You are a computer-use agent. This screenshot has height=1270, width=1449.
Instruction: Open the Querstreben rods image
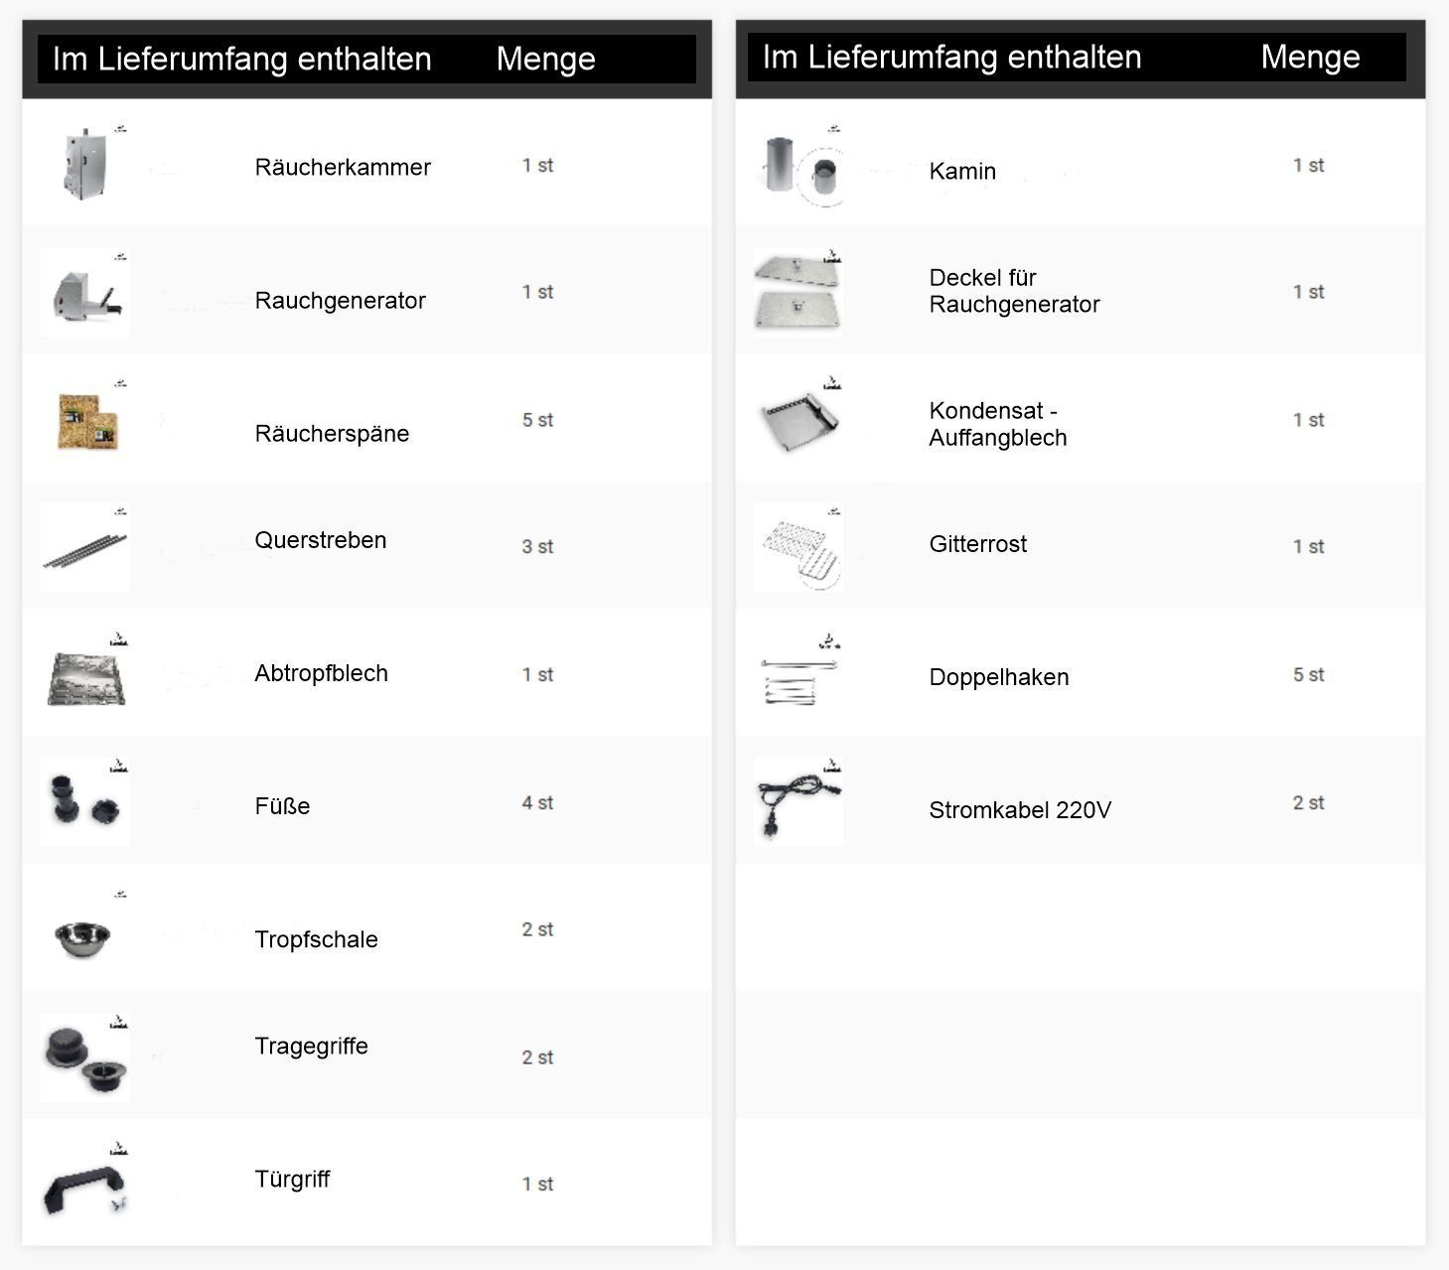(85, 547)
